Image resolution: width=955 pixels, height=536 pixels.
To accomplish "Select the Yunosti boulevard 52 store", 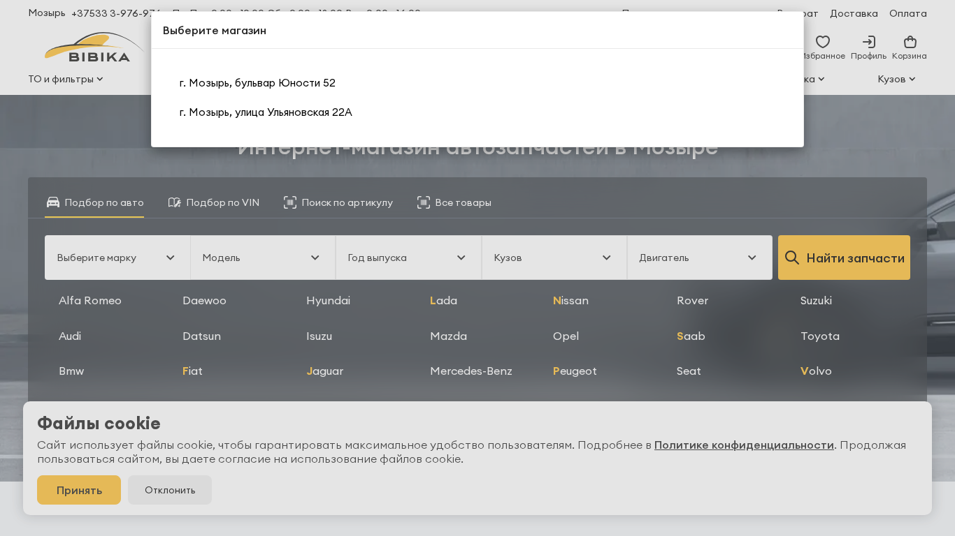I will (257, 83).
